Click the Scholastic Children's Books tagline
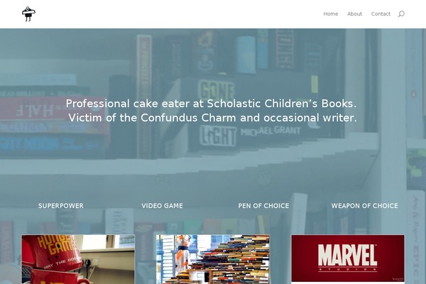 pos(211,104)
